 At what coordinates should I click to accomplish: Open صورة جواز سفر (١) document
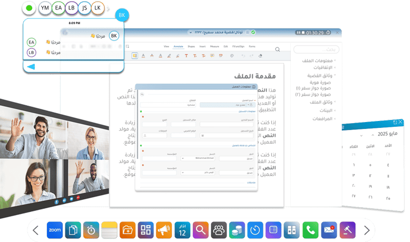pos(313,88)
